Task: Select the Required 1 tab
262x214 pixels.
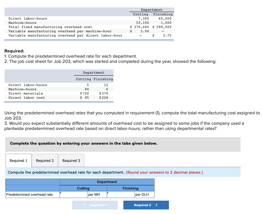Action: [18, 160]
